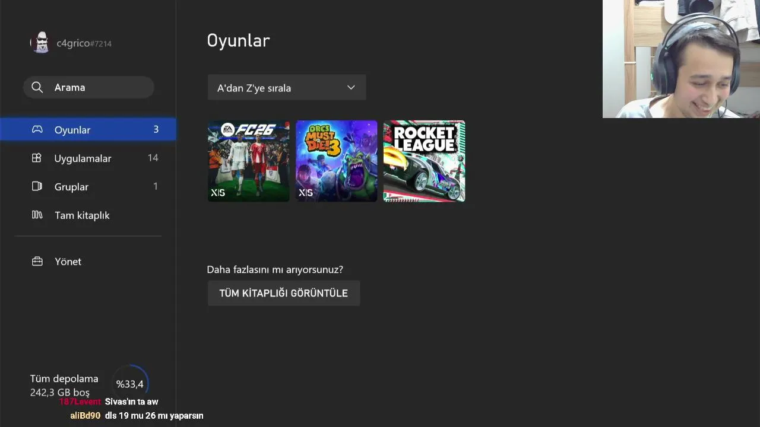Click the Tam kitaplık books icon
This screenshot has width=760, height=427.
point(37,215)
